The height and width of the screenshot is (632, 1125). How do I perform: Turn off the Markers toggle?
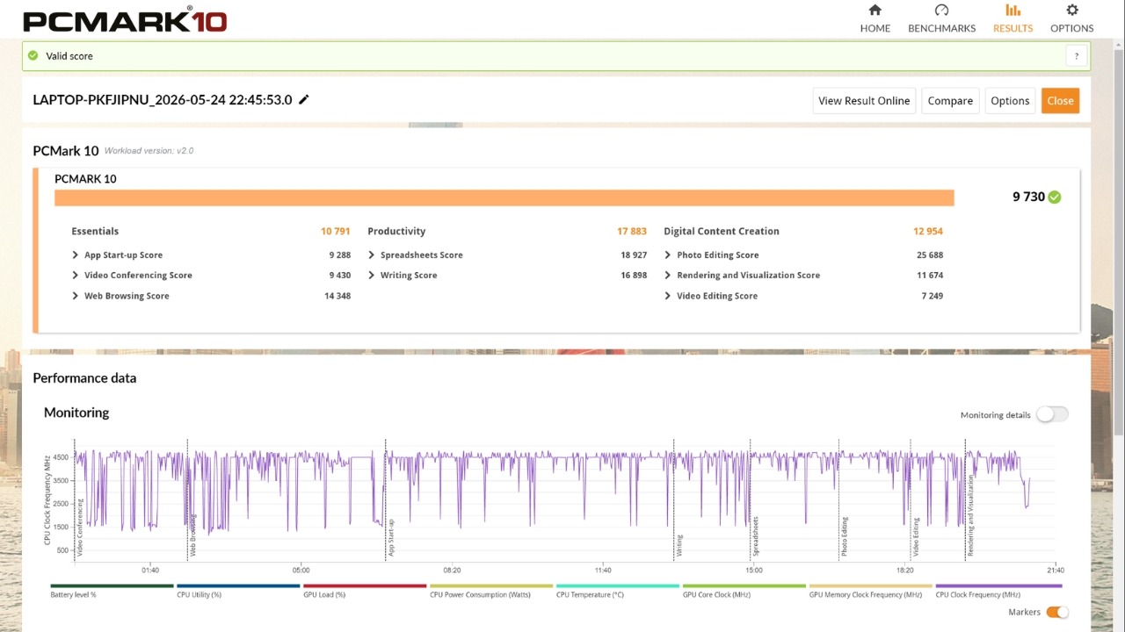[1057, 612]
